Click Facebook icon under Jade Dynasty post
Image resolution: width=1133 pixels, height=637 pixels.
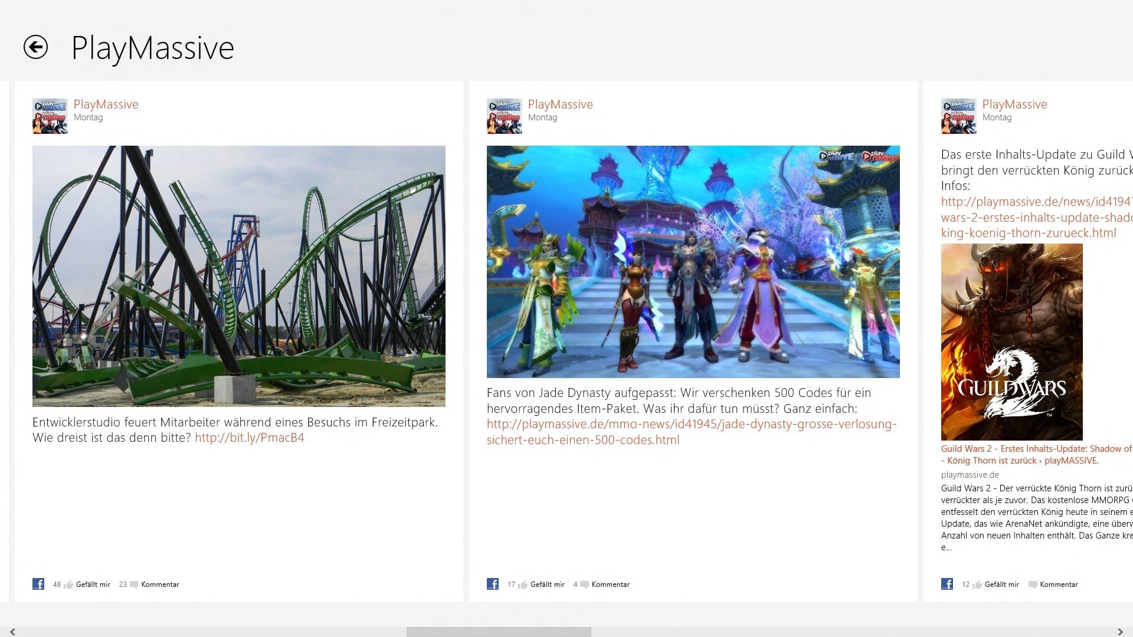(493, 584)
